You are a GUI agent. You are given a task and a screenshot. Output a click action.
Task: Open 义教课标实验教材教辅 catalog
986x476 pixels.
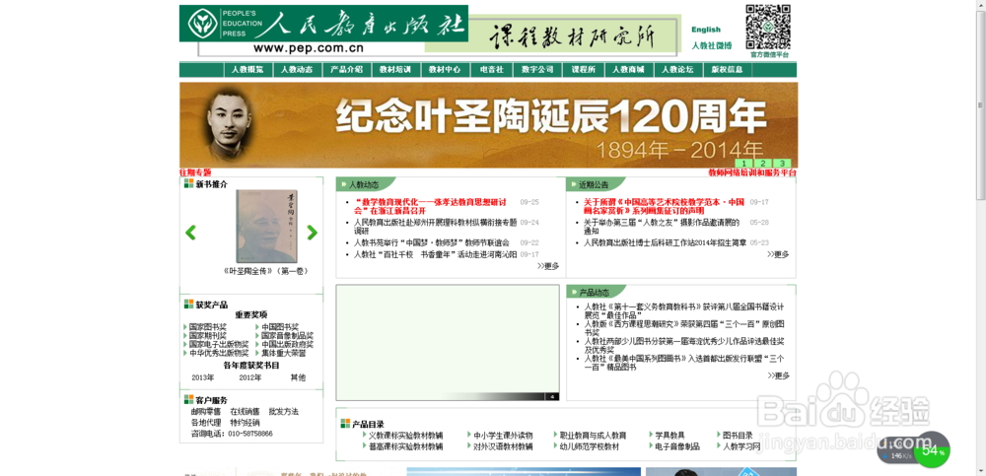(x=405, y=436)
